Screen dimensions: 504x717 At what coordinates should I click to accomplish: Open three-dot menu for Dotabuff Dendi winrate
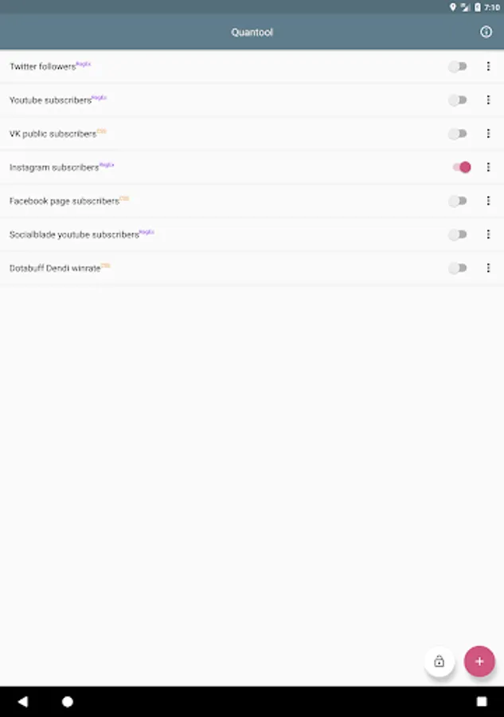coord(488,268)
